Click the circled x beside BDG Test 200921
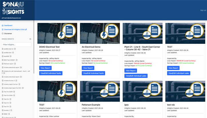This screenshot has height=118, width=207. click(17, 60)
